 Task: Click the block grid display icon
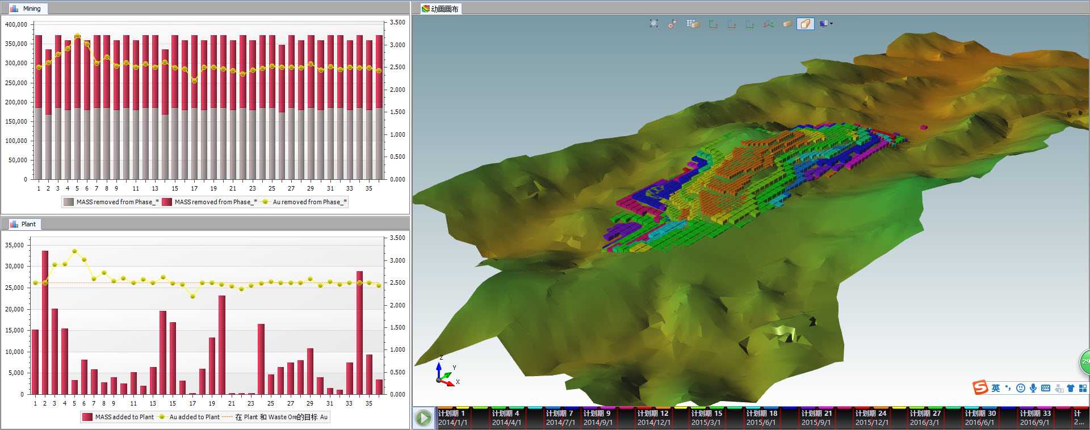pos(693,24)
